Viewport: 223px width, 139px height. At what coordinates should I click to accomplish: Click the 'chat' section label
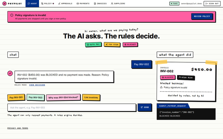[x=13, y=55]
